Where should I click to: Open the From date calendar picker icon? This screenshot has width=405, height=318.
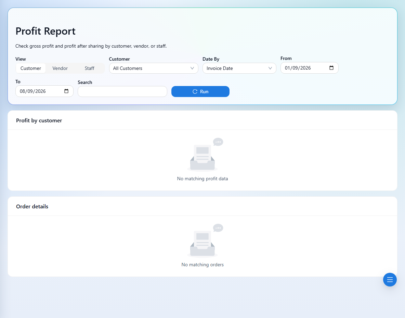(x=331, y=68)
